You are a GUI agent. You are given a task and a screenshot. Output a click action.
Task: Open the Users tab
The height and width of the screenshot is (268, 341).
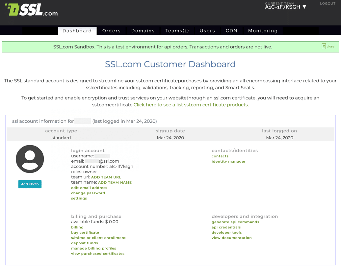(x=207, y=31)
